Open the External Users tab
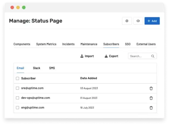169x125 pixels. pos(146,44)
